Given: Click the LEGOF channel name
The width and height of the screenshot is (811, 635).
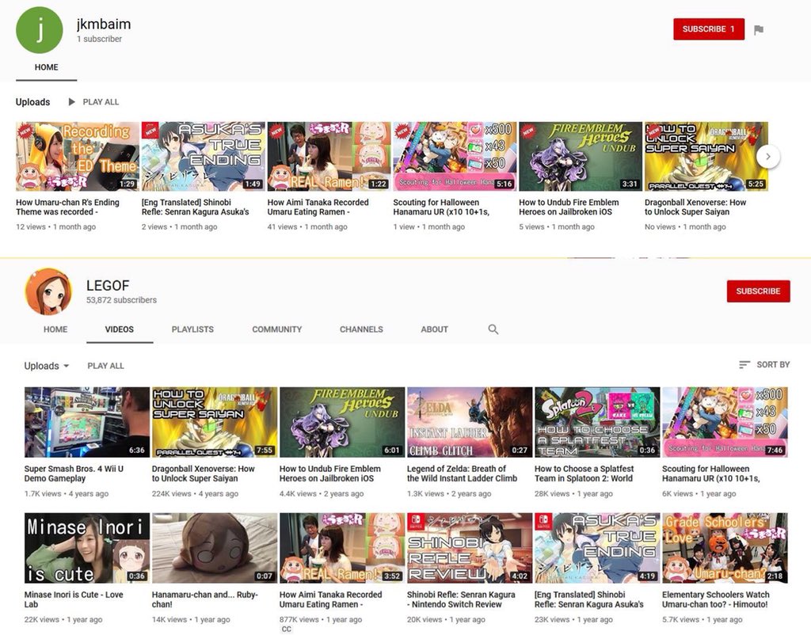Looking at the screenshot, I should click(x=108, y=286).
